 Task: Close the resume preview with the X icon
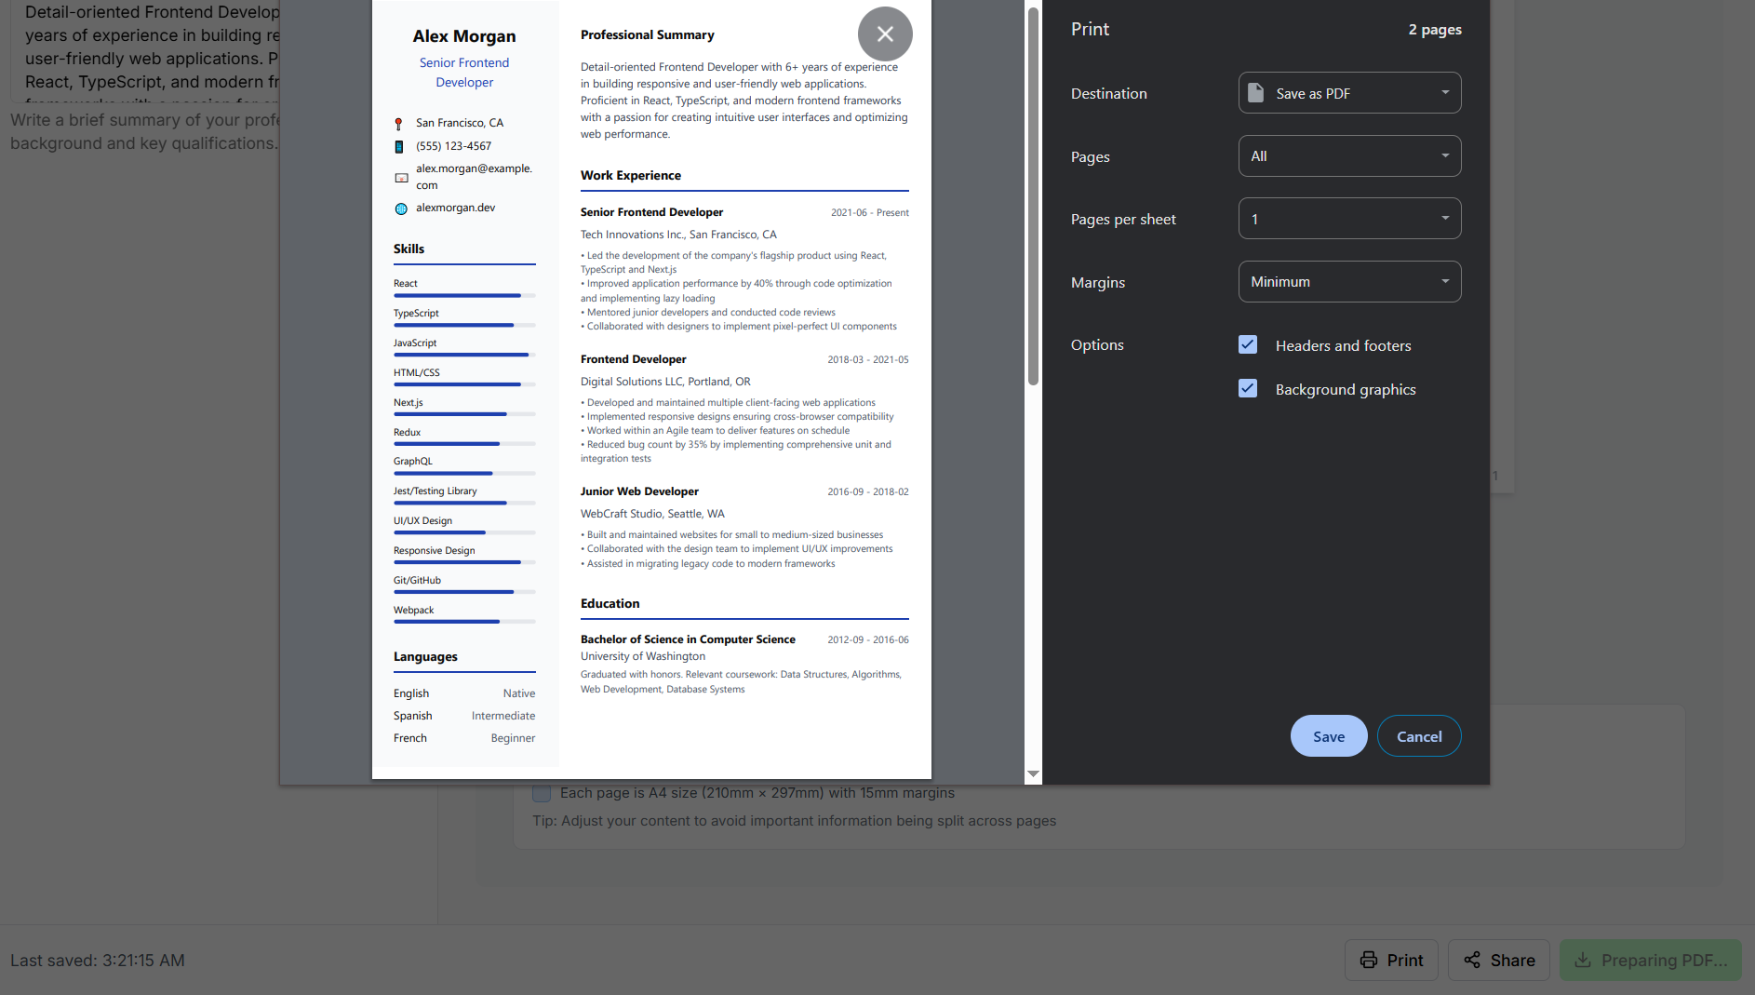(x=884, y=34)
